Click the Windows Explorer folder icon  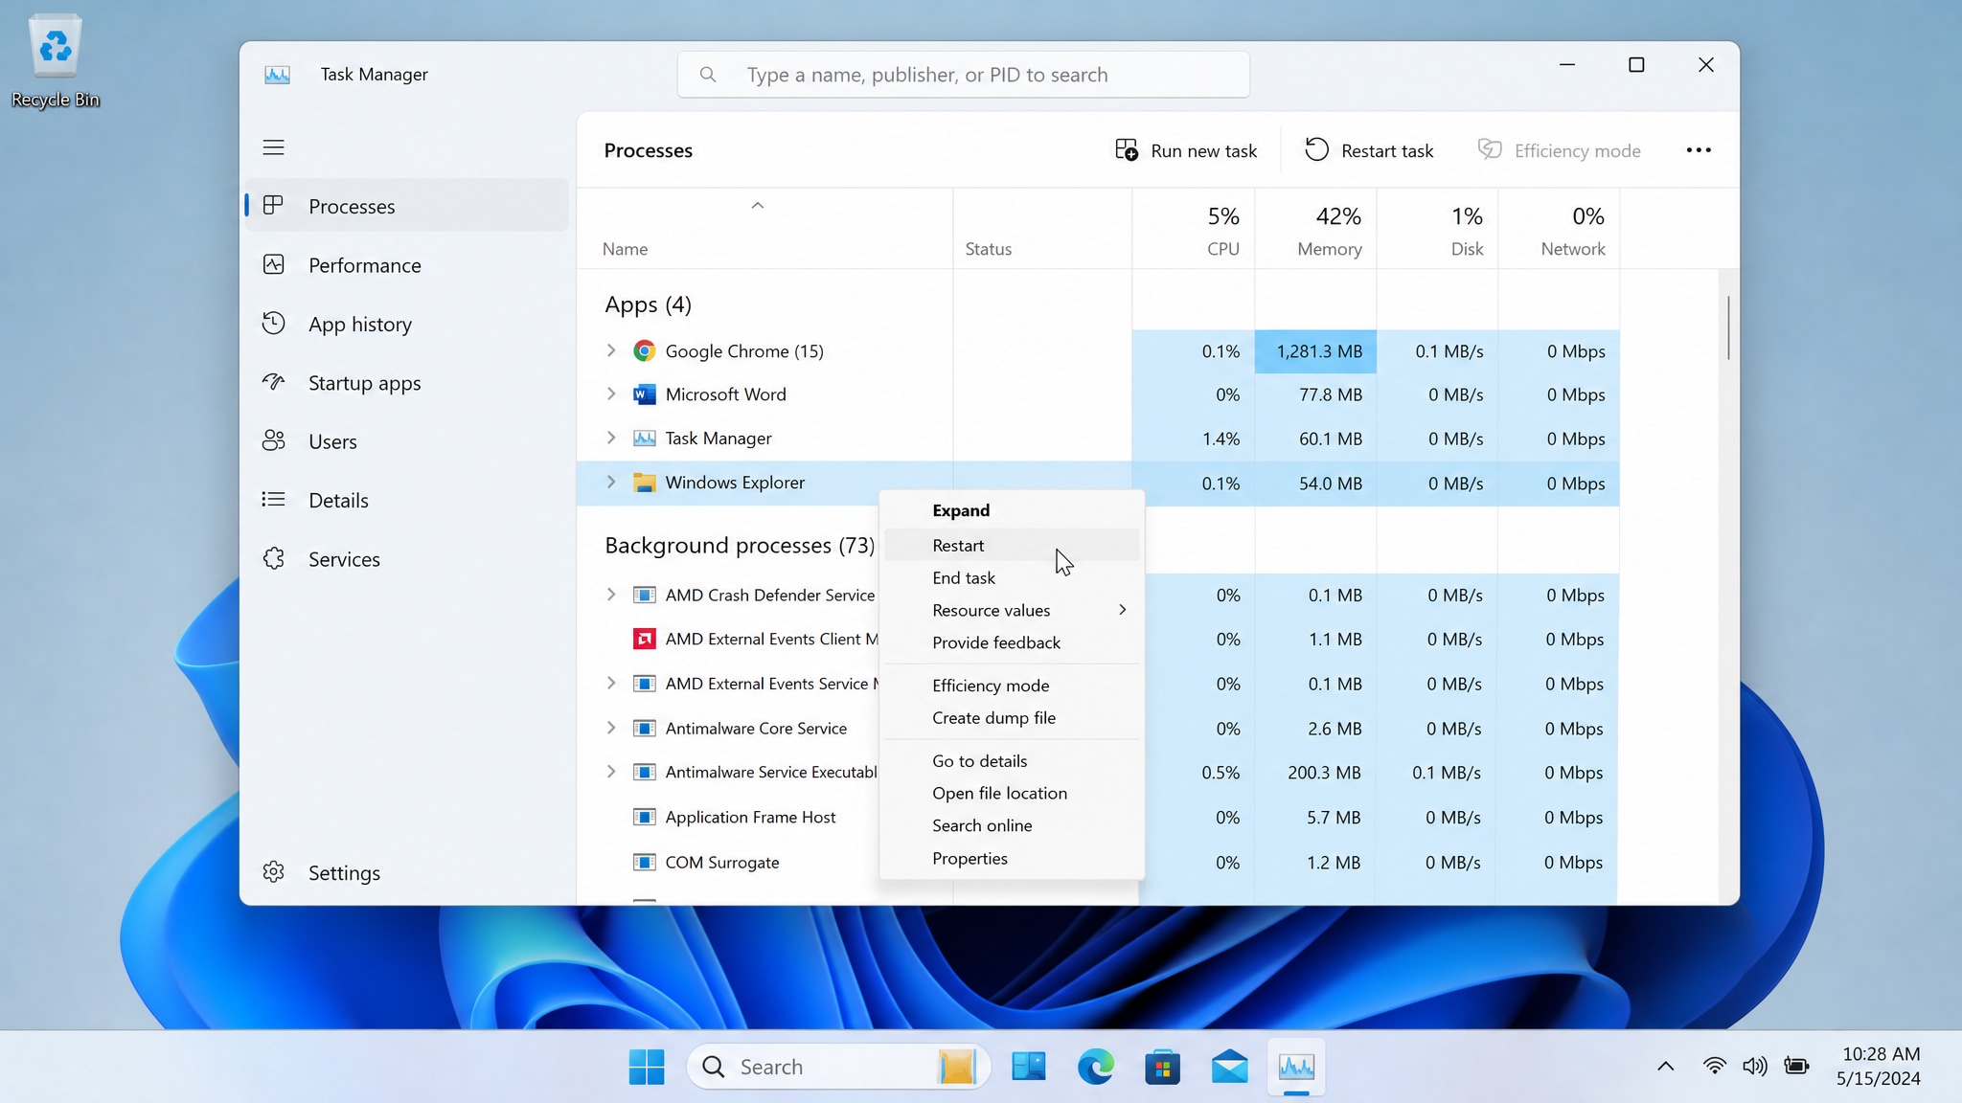[x=645, y=483]
